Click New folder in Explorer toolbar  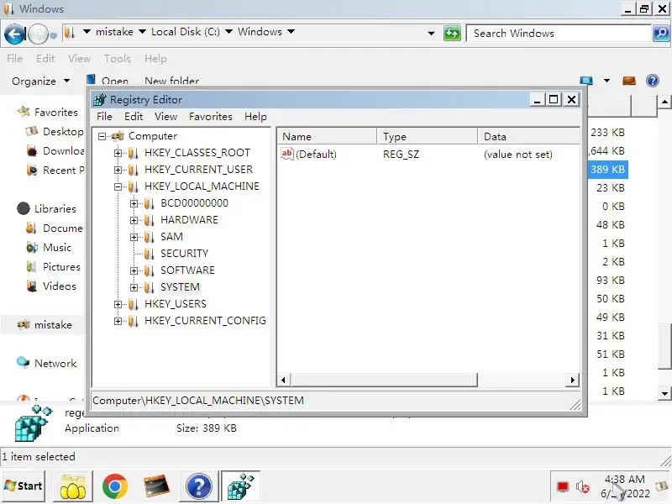pos(172,81)
